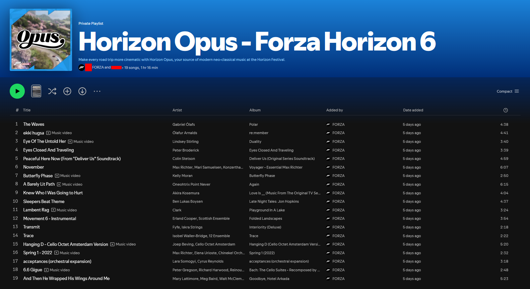
Task: Open the album Again
Action: point(254,184)
